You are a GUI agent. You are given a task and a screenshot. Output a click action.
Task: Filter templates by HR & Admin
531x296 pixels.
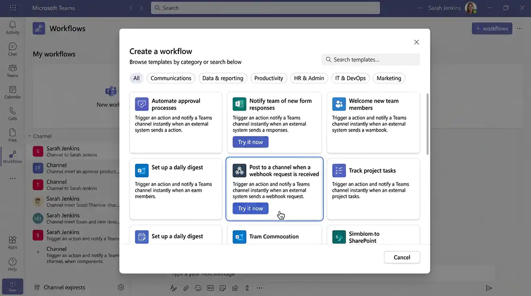click(x=309, y=78)
